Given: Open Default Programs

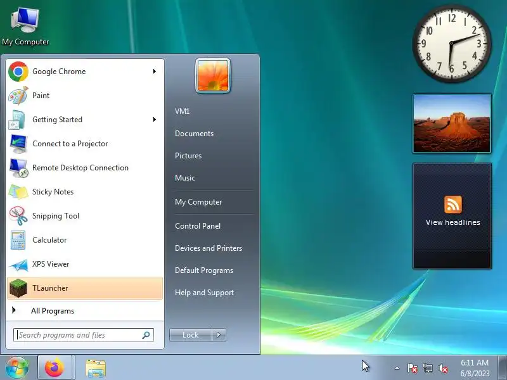Looking at the screenshot, I should (203, 270).
